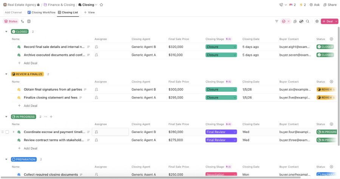This screenshot has height=179, width=340.
Task: Click assignee icon for Obtain final signatures
Action: pyautogui.click(x=96, y=89)
